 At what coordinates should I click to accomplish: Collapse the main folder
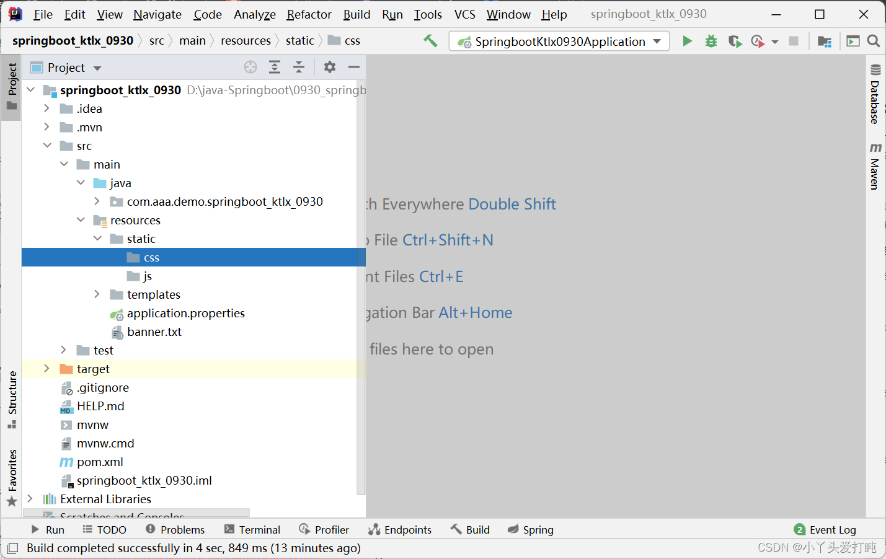tap(64, 164)
